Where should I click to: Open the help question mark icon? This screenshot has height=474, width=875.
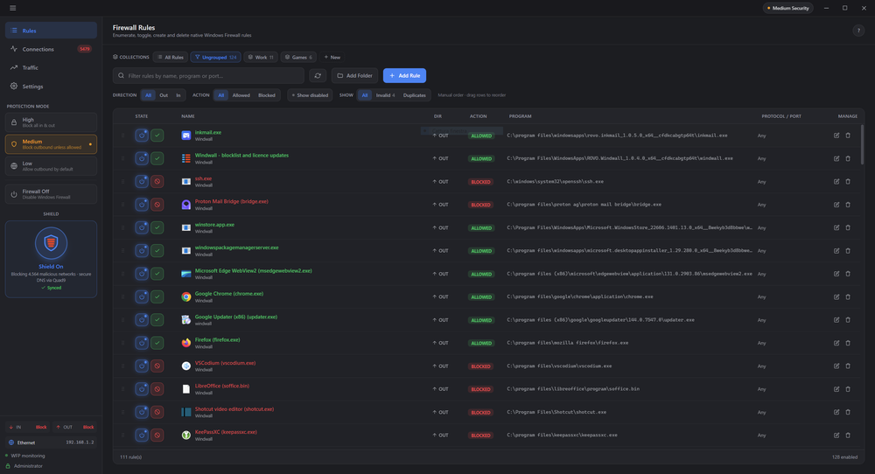[858, 31]
